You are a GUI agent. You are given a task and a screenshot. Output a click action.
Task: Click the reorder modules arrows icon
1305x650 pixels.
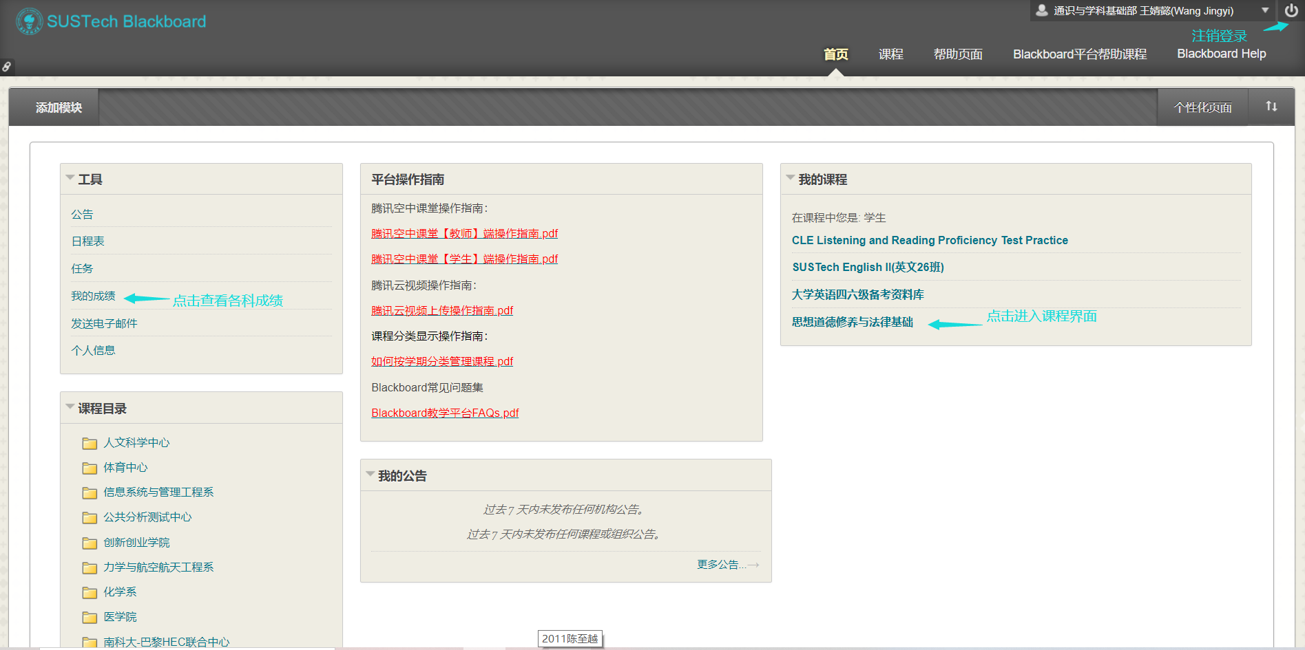[x=1271, y=107]
